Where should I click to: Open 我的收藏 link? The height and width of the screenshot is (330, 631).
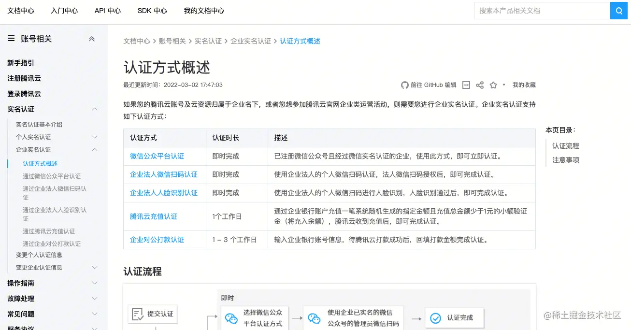click(x=524, y=85)
